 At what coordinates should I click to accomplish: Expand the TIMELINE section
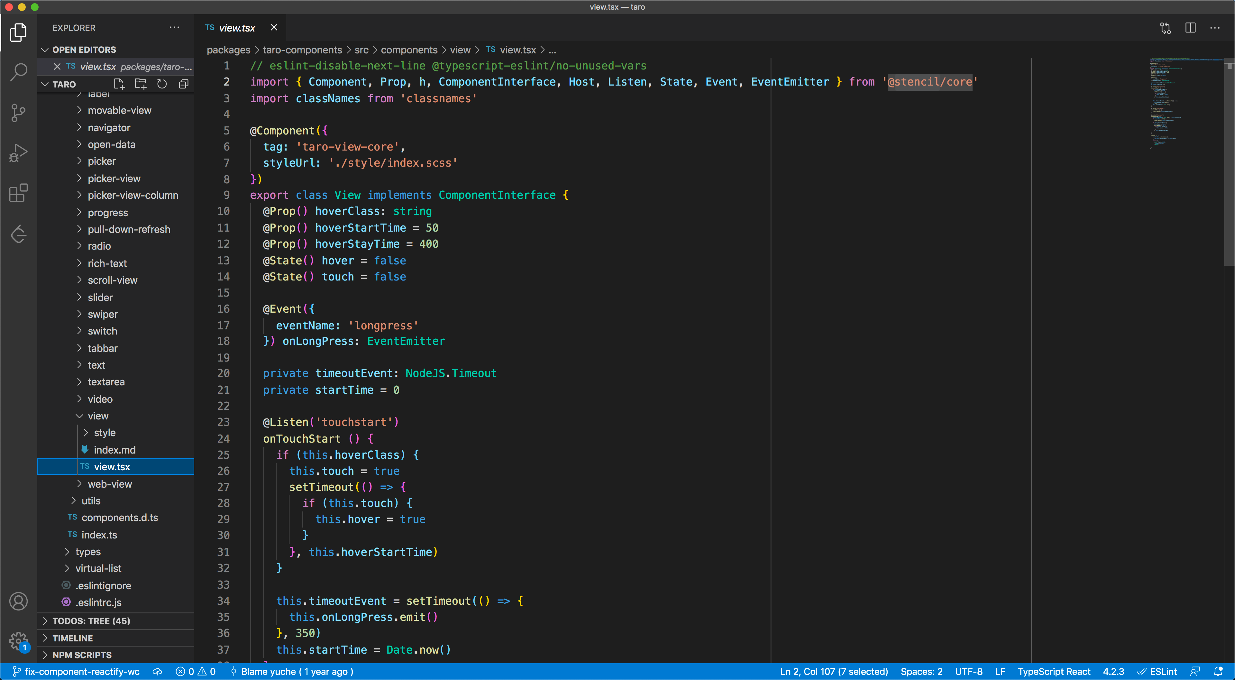coord(72,638)
